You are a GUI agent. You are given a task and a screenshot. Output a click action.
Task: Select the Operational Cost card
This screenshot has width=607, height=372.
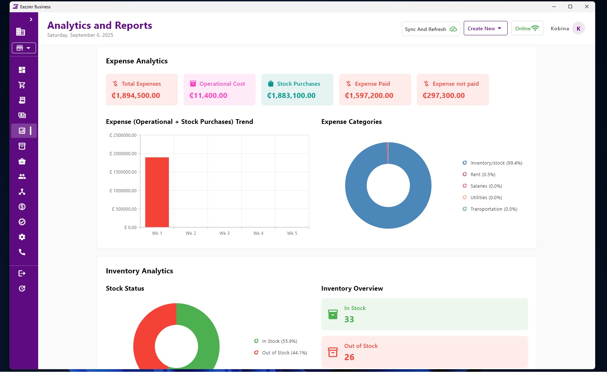[220, 90]
